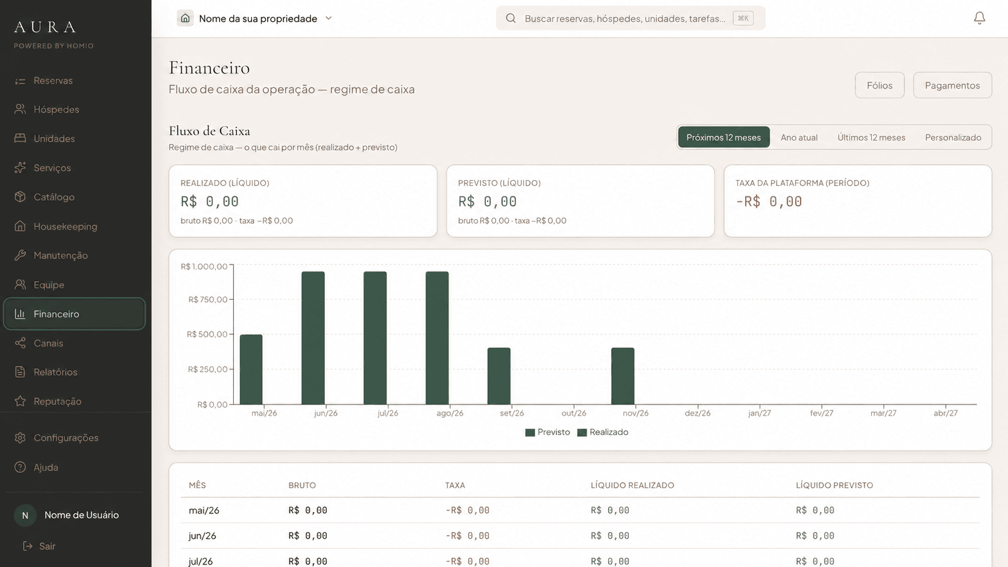Image resolution: width=1008 pixels, height=567 pixels.
Task: Navigate to Housekeeping
Action: tap(75, 227)
